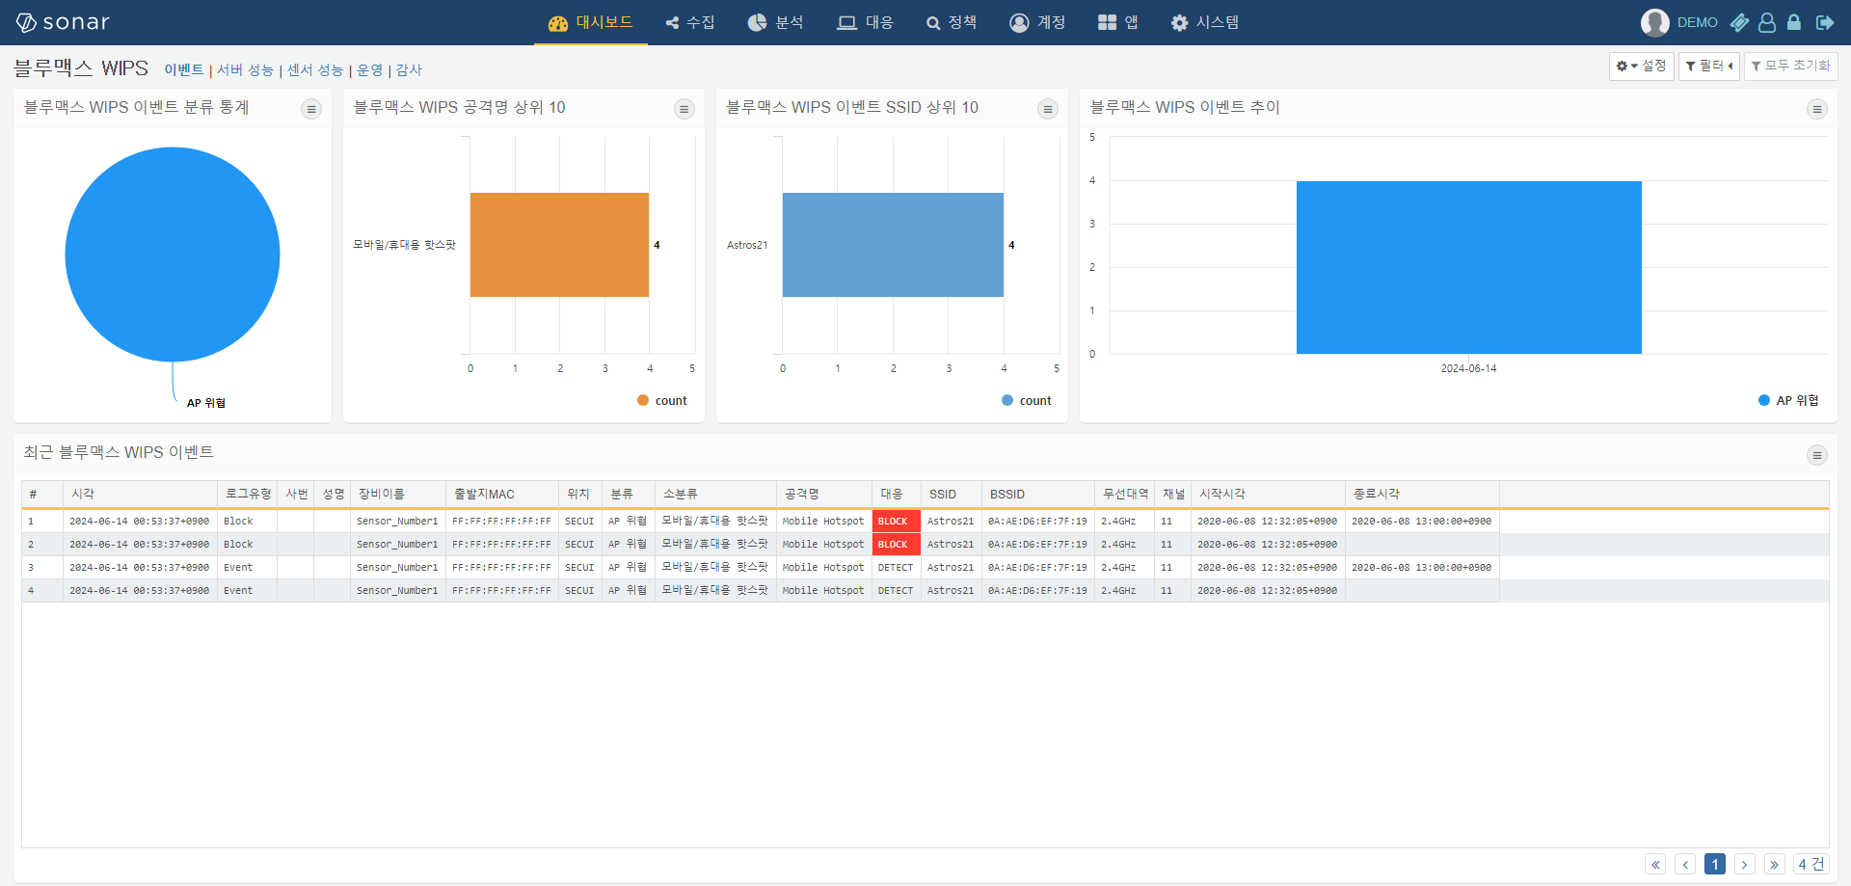Open the 정책 menu
This screenshot has height=886, width=1851.
[952, 22]
